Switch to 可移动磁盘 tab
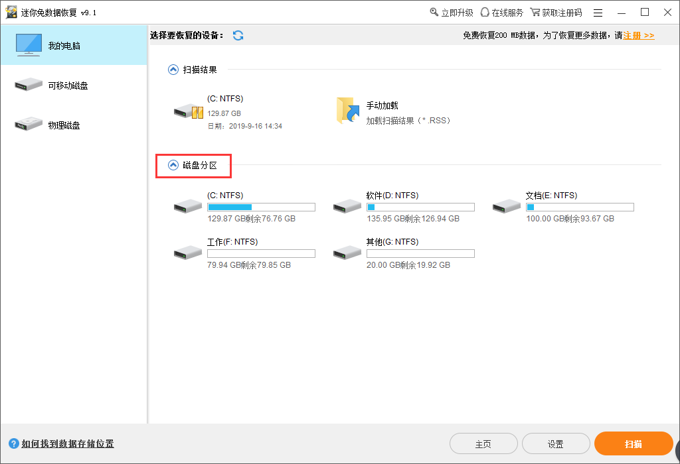Viewport: 680px width, 464px height. coord(74,85)
